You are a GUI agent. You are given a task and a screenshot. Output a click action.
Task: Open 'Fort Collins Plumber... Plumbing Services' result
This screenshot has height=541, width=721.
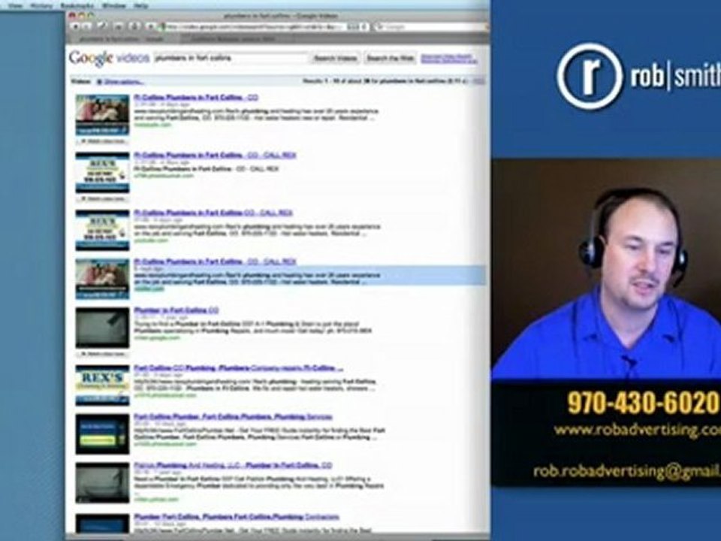tap(233, 417)
